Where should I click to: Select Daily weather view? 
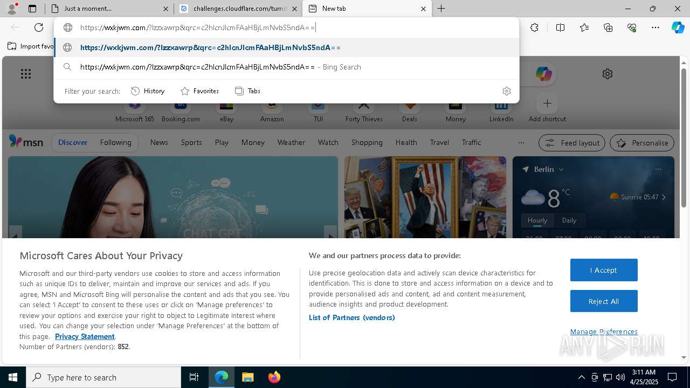569,220
